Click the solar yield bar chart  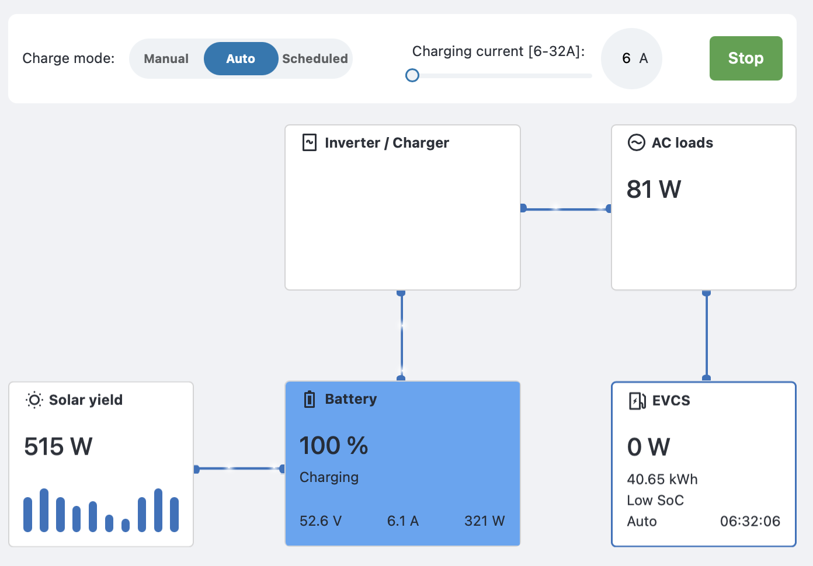tap(101, 510)
